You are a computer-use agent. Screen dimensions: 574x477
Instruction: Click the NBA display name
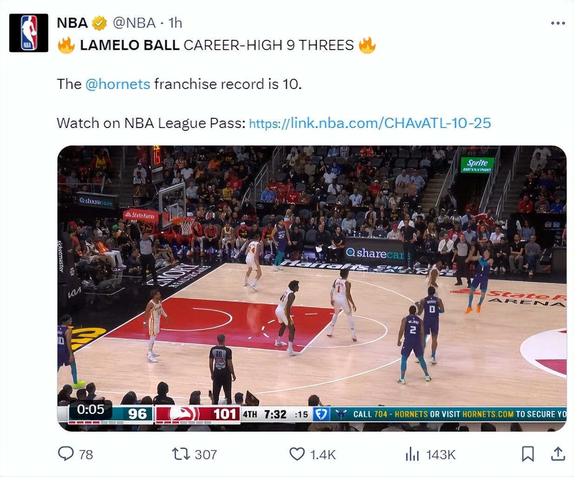click(72, 23)
